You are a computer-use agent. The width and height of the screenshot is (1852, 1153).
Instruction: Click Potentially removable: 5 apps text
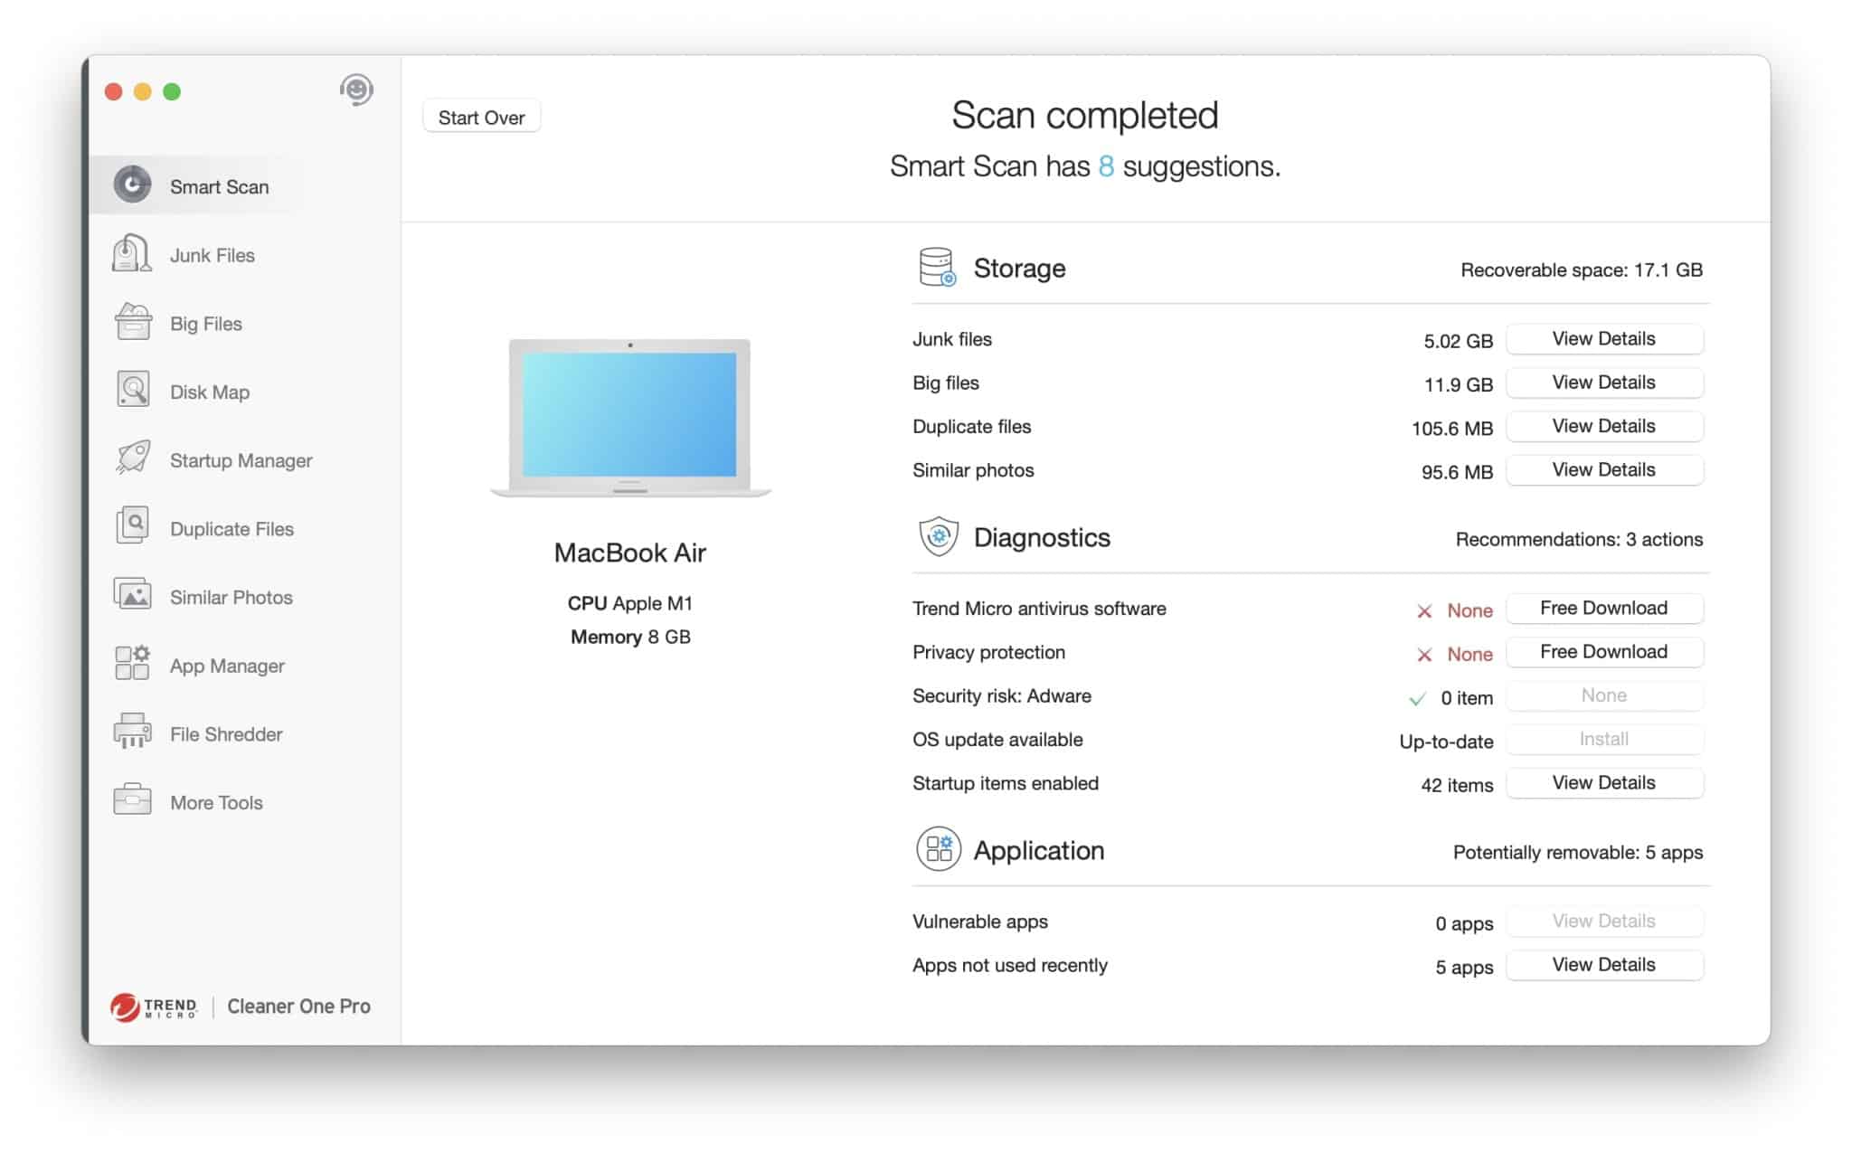pyautogui.click(x=1578, y=852)
